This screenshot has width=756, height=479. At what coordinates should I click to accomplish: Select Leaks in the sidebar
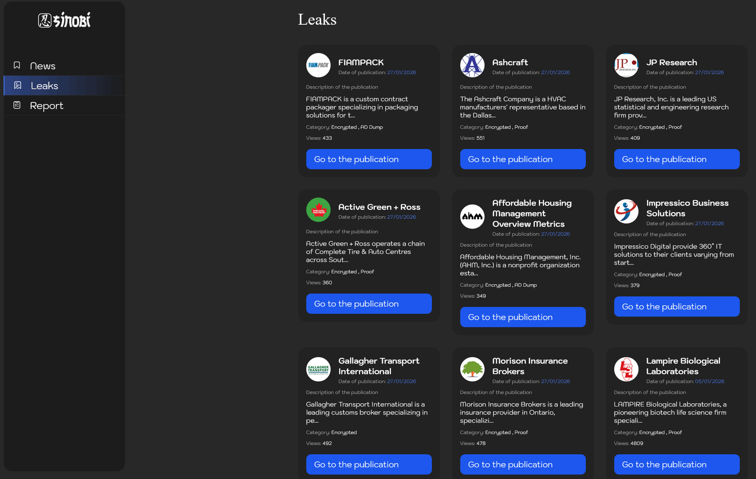pyautogui.click(x=64, y=85)
